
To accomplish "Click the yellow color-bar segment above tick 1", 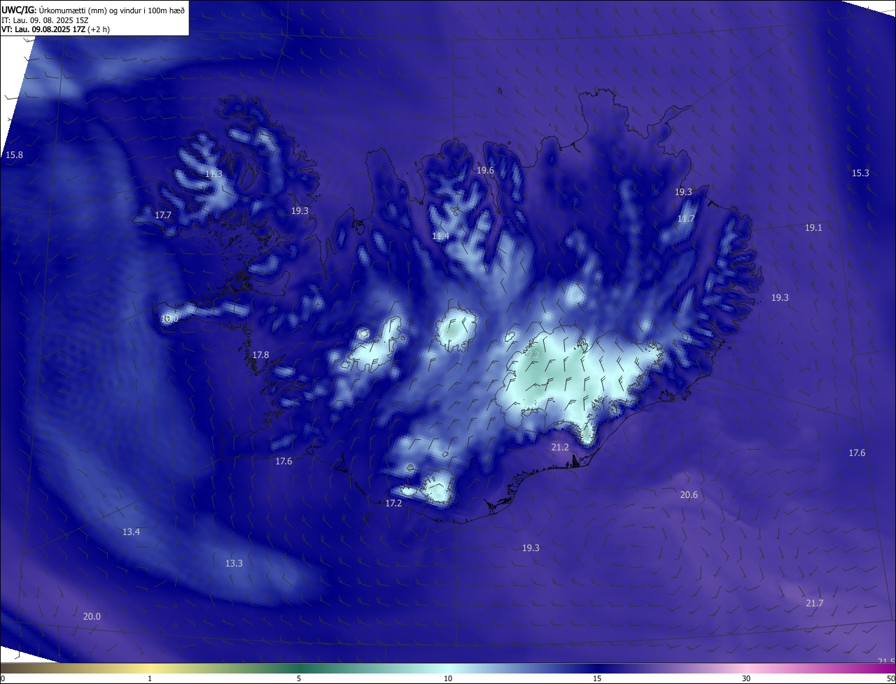I will (x=150, y=669).
